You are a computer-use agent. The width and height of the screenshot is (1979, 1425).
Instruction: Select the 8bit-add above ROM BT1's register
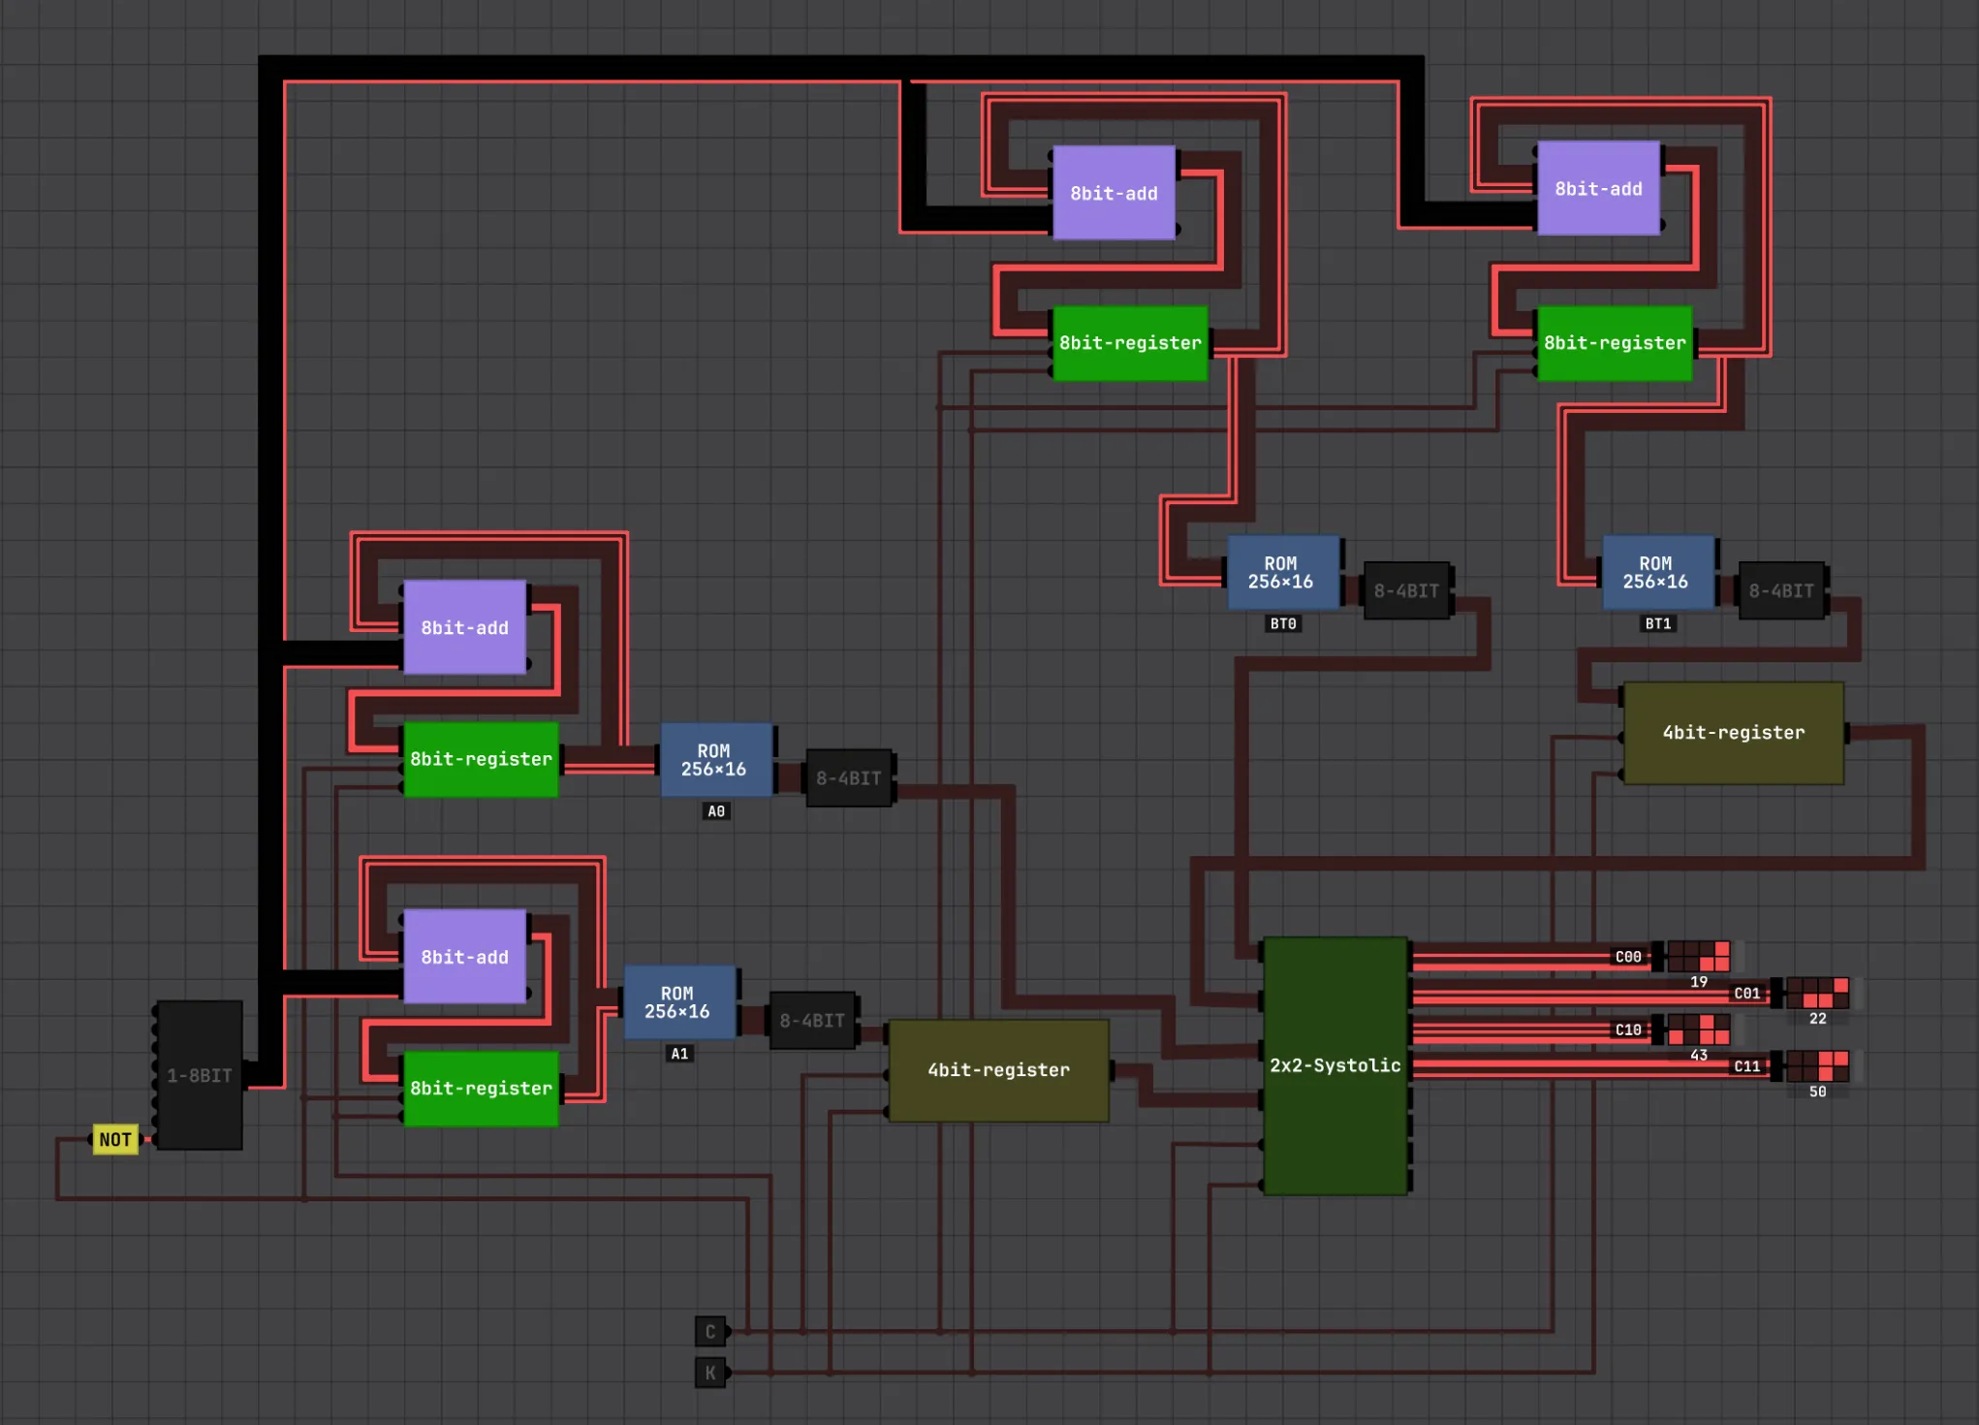(x=1599, y=188)
